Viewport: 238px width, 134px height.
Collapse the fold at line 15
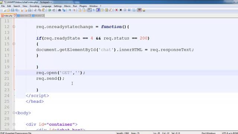pyautogui.click(x=14, y=44)
